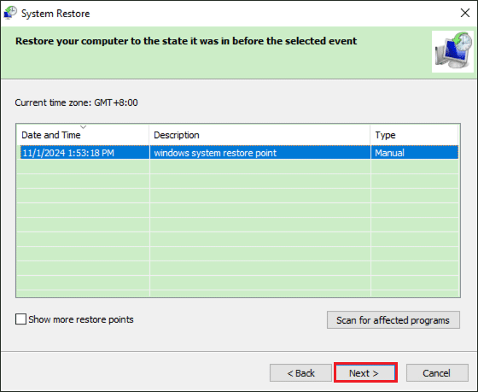The height and width of the screenshot is (392, 478).
Task: Close the System Restore window
Action: pyautogui.click(x=465, y=13)
